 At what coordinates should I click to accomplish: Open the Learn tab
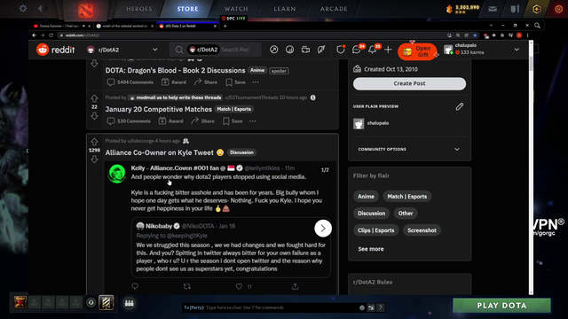[285, 9]
